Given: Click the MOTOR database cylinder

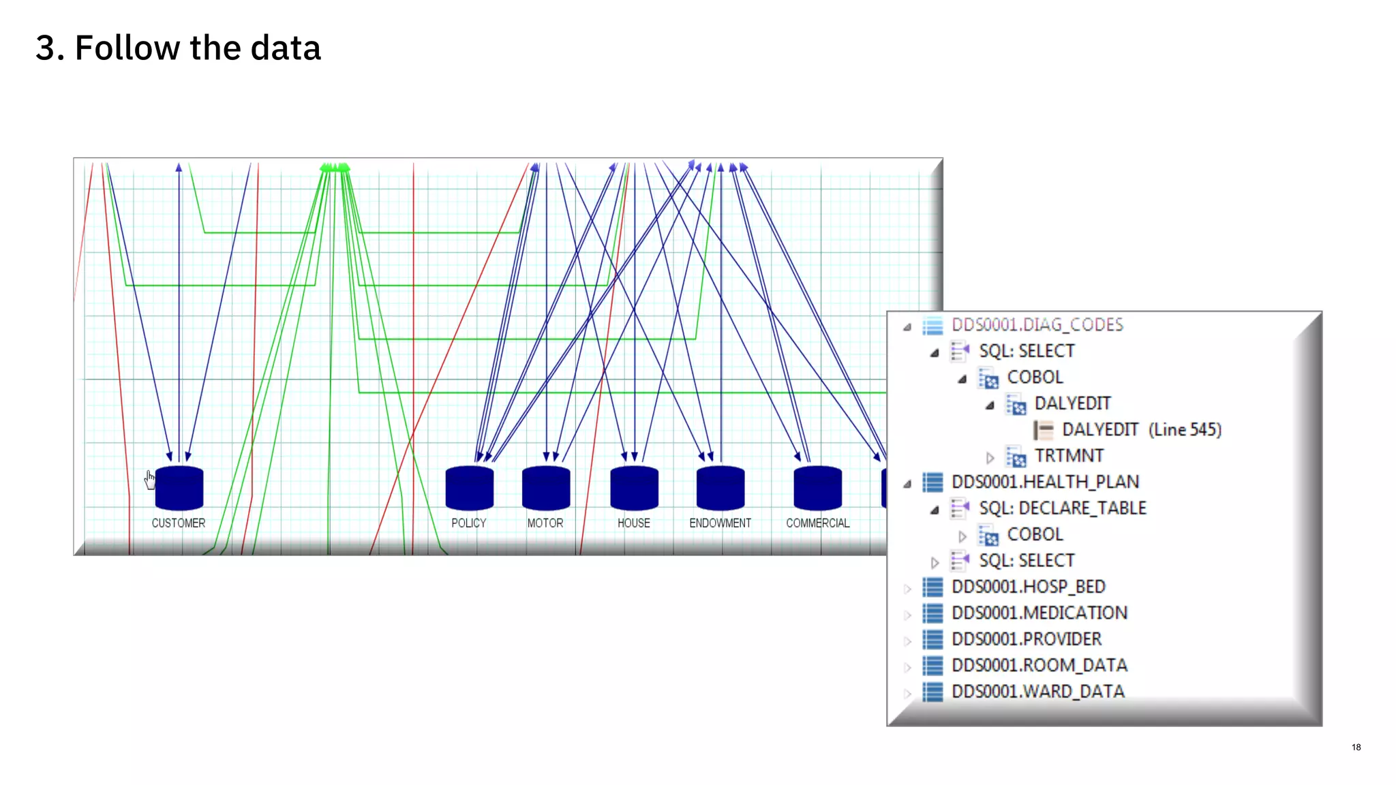Looking at the screenshot, I should coord(545,488).
